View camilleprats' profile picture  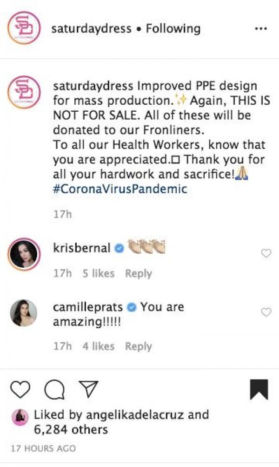tap(23, 313)
